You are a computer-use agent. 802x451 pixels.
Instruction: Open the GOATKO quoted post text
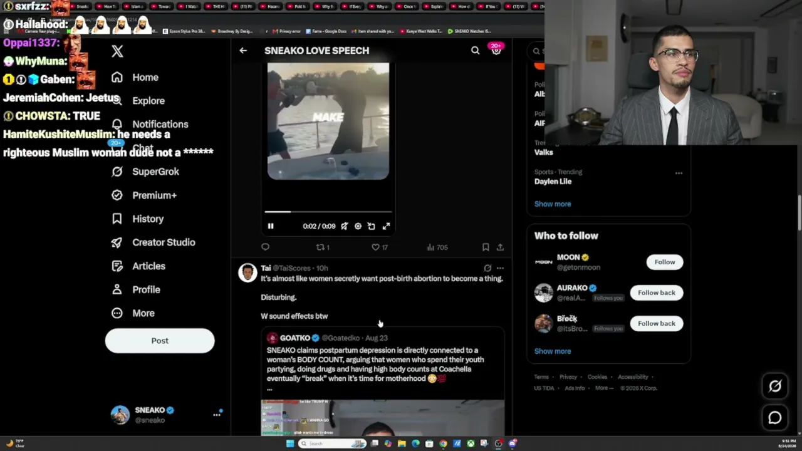(x=375, y=365)
